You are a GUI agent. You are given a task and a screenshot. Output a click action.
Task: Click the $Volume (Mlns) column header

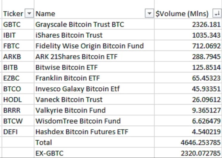click(x=183, y=13)
